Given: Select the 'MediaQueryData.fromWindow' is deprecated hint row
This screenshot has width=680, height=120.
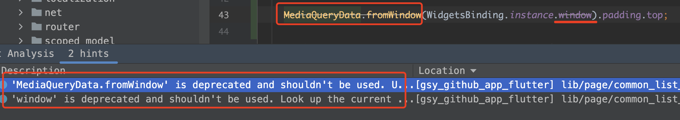Looking at the screenshot, I should pyautogui.click(x=340, y=85).
